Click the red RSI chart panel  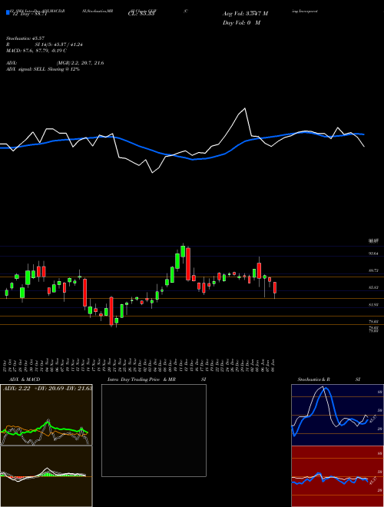coord(337,476)
